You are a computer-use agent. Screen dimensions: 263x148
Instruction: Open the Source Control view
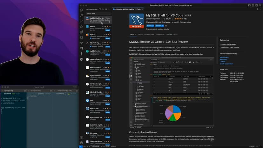[x=82, y=21]
